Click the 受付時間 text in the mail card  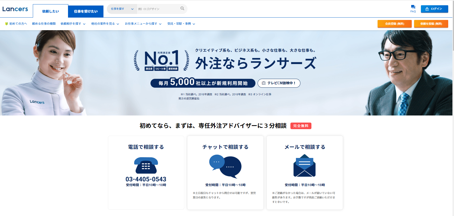pyautogui.click(x=305, y=185)
